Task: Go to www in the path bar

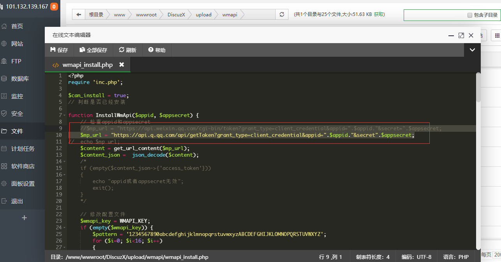Action: click(120, 14)
